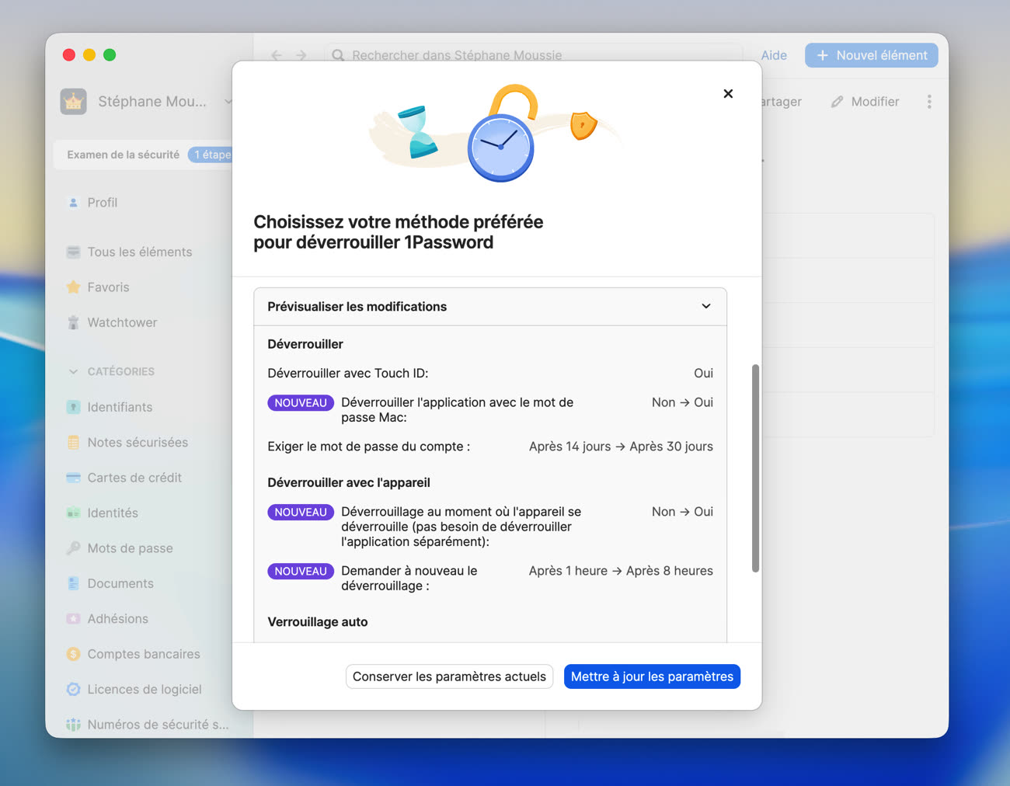Screen dimensions: 1010x786
Task: Click the Aide link
Action: tap(773, 55)
